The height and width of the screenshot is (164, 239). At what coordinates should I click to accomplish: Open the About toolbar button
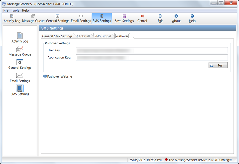point(176,19)
